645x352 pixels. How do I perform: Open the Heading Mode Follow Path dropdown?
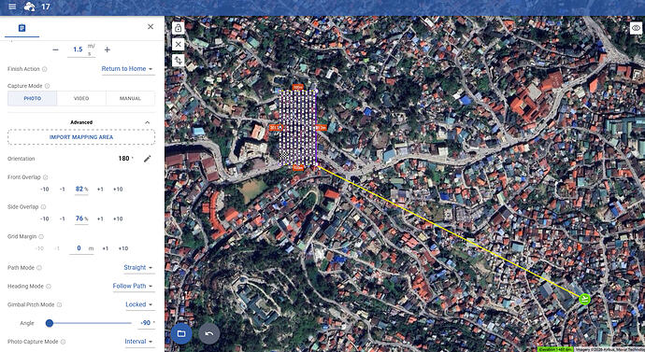coord(134,287)
